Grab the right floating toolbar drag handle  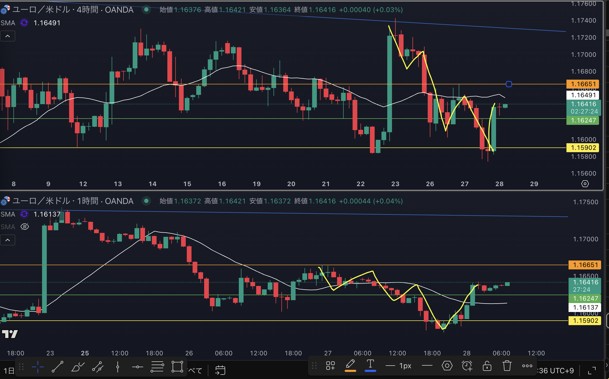(x=314, y=366)
